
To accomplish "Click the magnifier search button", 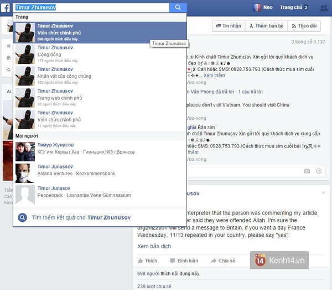I will pos(178,8).
